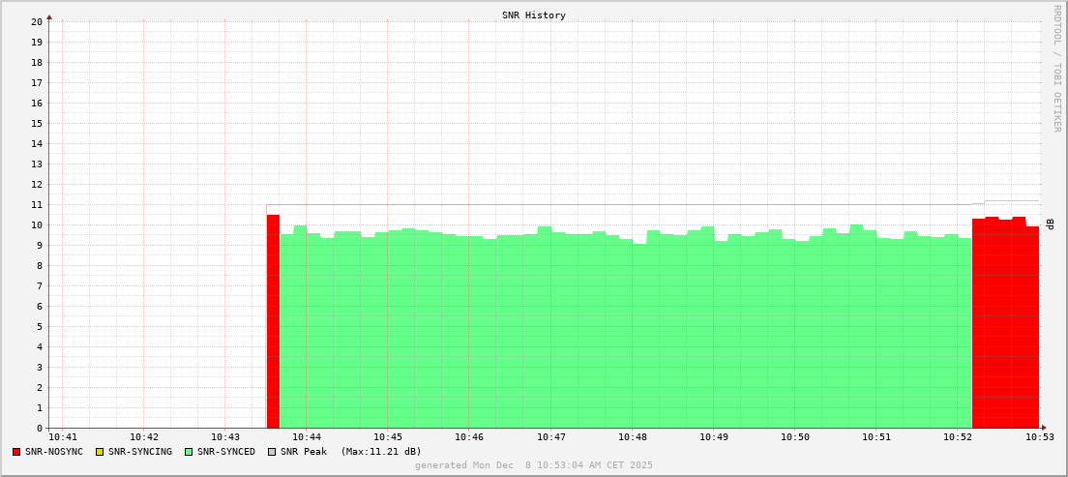
Task: Click the Max:11.21 dB legend value
Action: [381, 452]
